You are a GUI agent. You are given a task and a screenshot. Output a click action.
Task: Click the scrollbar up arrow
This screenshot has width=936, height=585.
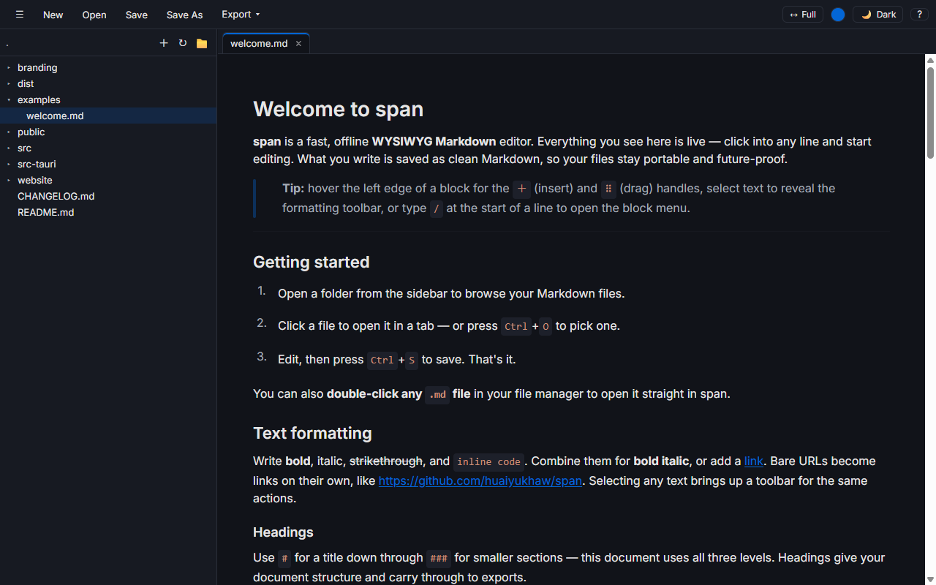pos(930,59)
